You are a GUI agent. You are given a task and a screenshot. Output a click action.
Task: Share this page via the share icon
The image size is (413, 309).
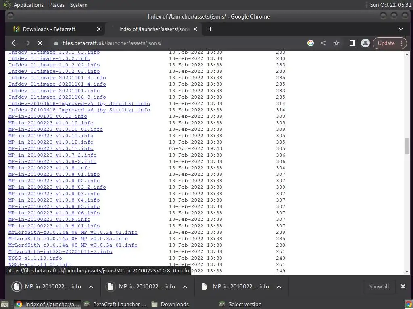[323, 43]
